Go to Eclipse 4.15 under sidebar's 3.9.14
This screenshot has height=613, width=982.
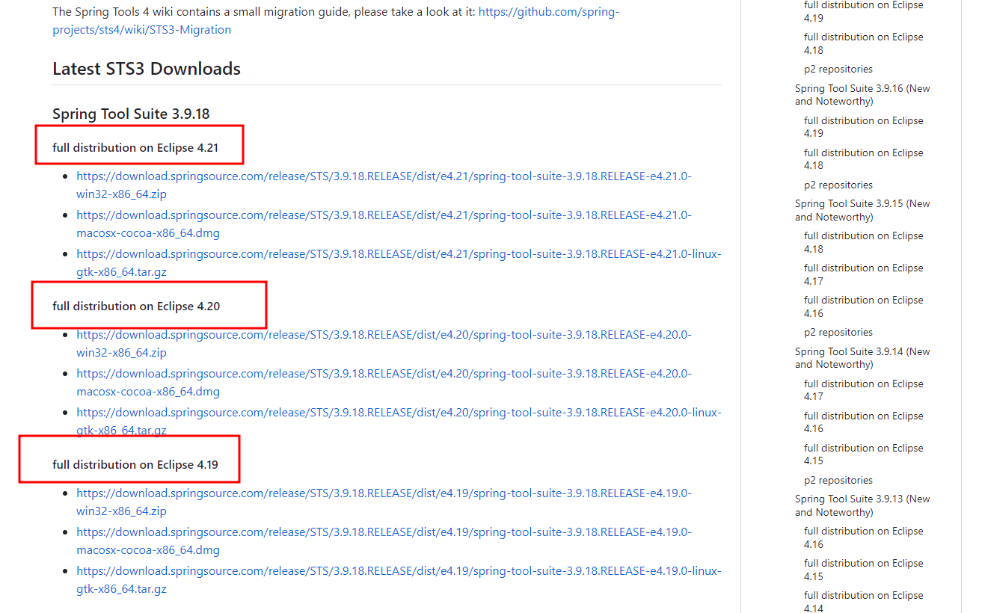(864, 455)
